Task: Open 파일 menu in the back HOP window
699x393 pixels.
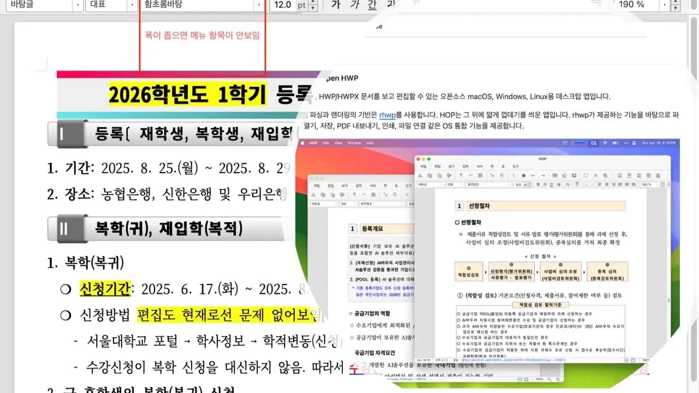Action: point(316,186)
